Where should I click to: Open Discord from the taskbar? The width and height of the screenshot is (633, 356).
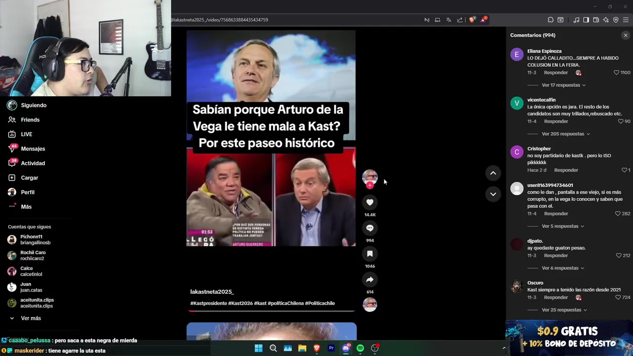point(346,348)
